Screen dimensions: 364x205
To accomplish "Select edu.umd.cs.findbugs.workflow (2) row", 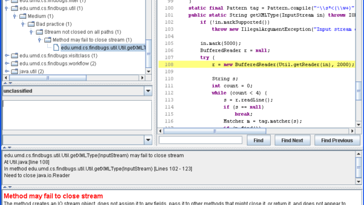I will (58, 64).
